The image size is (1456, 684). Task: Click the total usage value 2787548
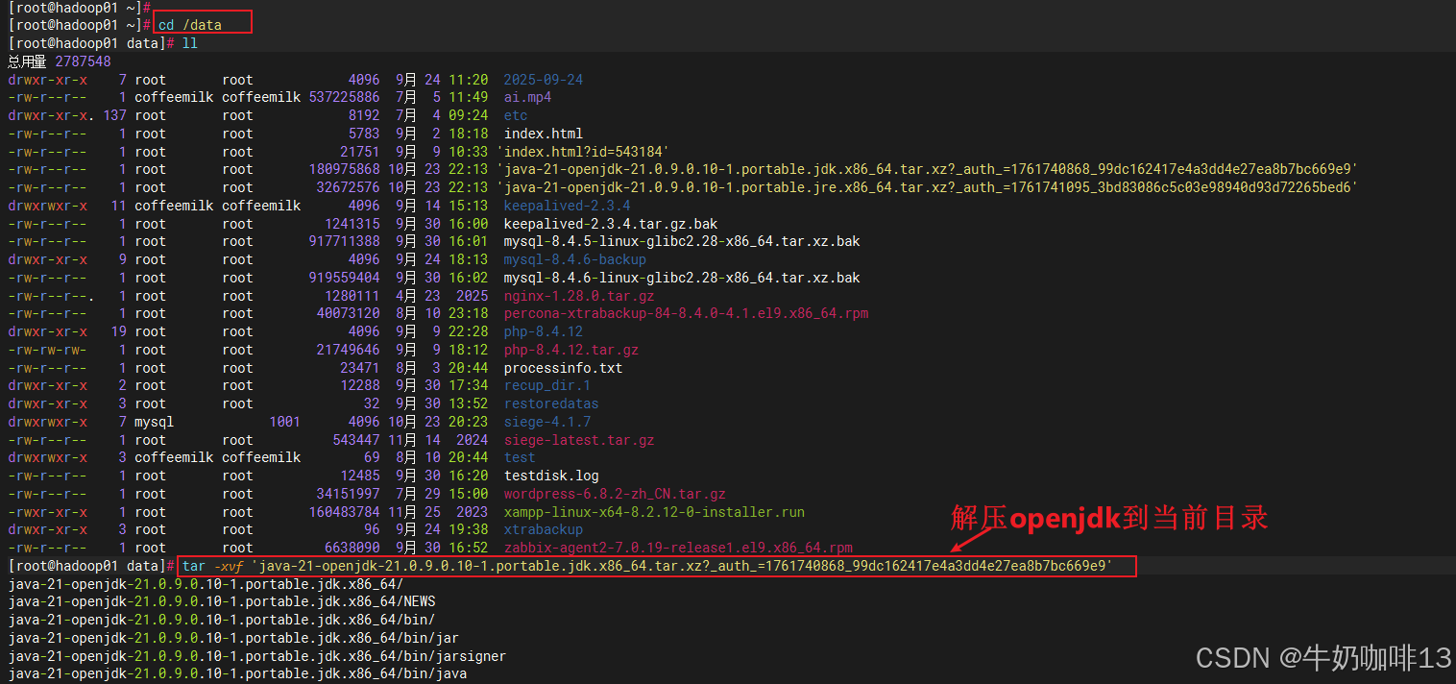(83, 61)
